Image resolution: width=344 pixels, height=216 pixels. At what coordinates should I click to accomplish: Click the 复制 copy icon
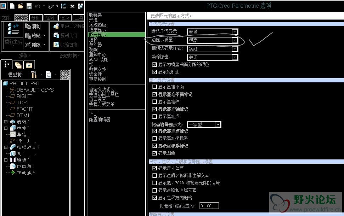tap(28, 27)
